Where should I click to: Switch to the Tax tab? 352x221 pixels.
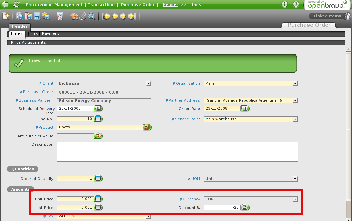(34, 34)
